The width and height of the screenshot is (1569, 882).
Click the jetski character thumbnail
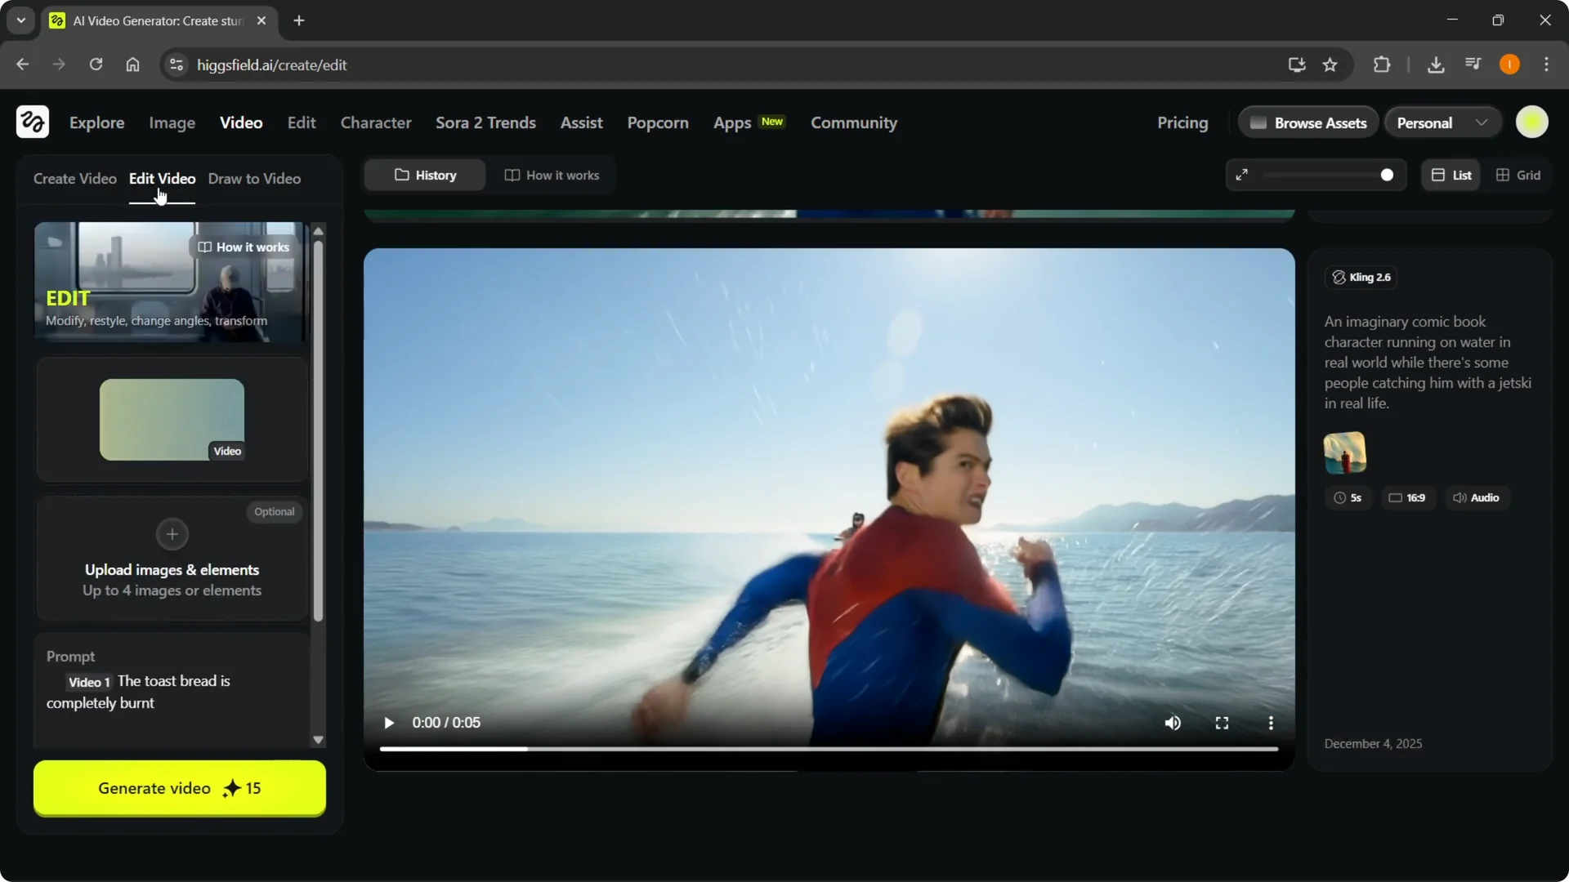point(1345,453)
